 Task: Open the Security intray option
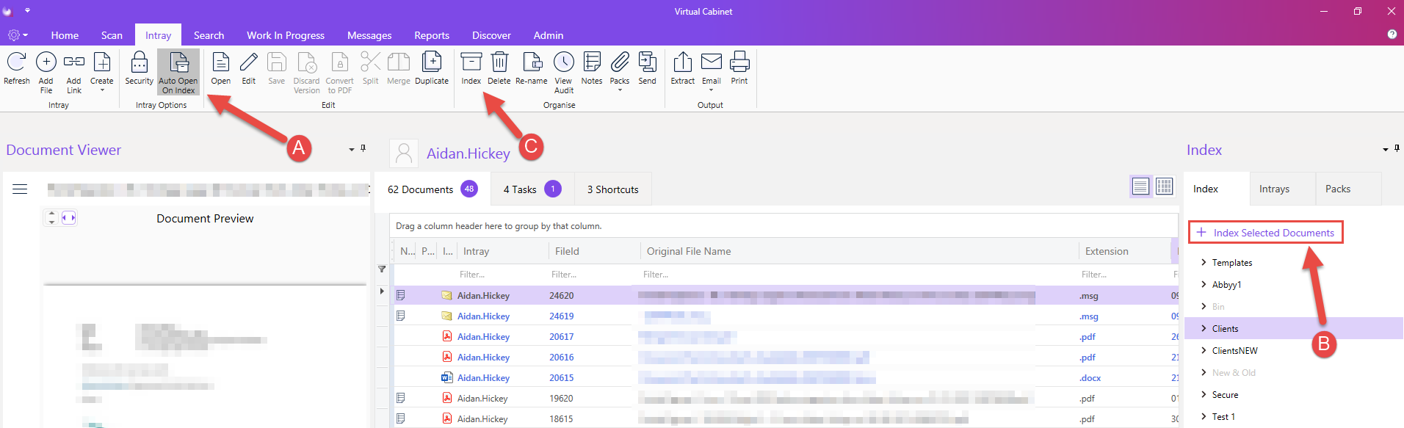tap(139, 62)
